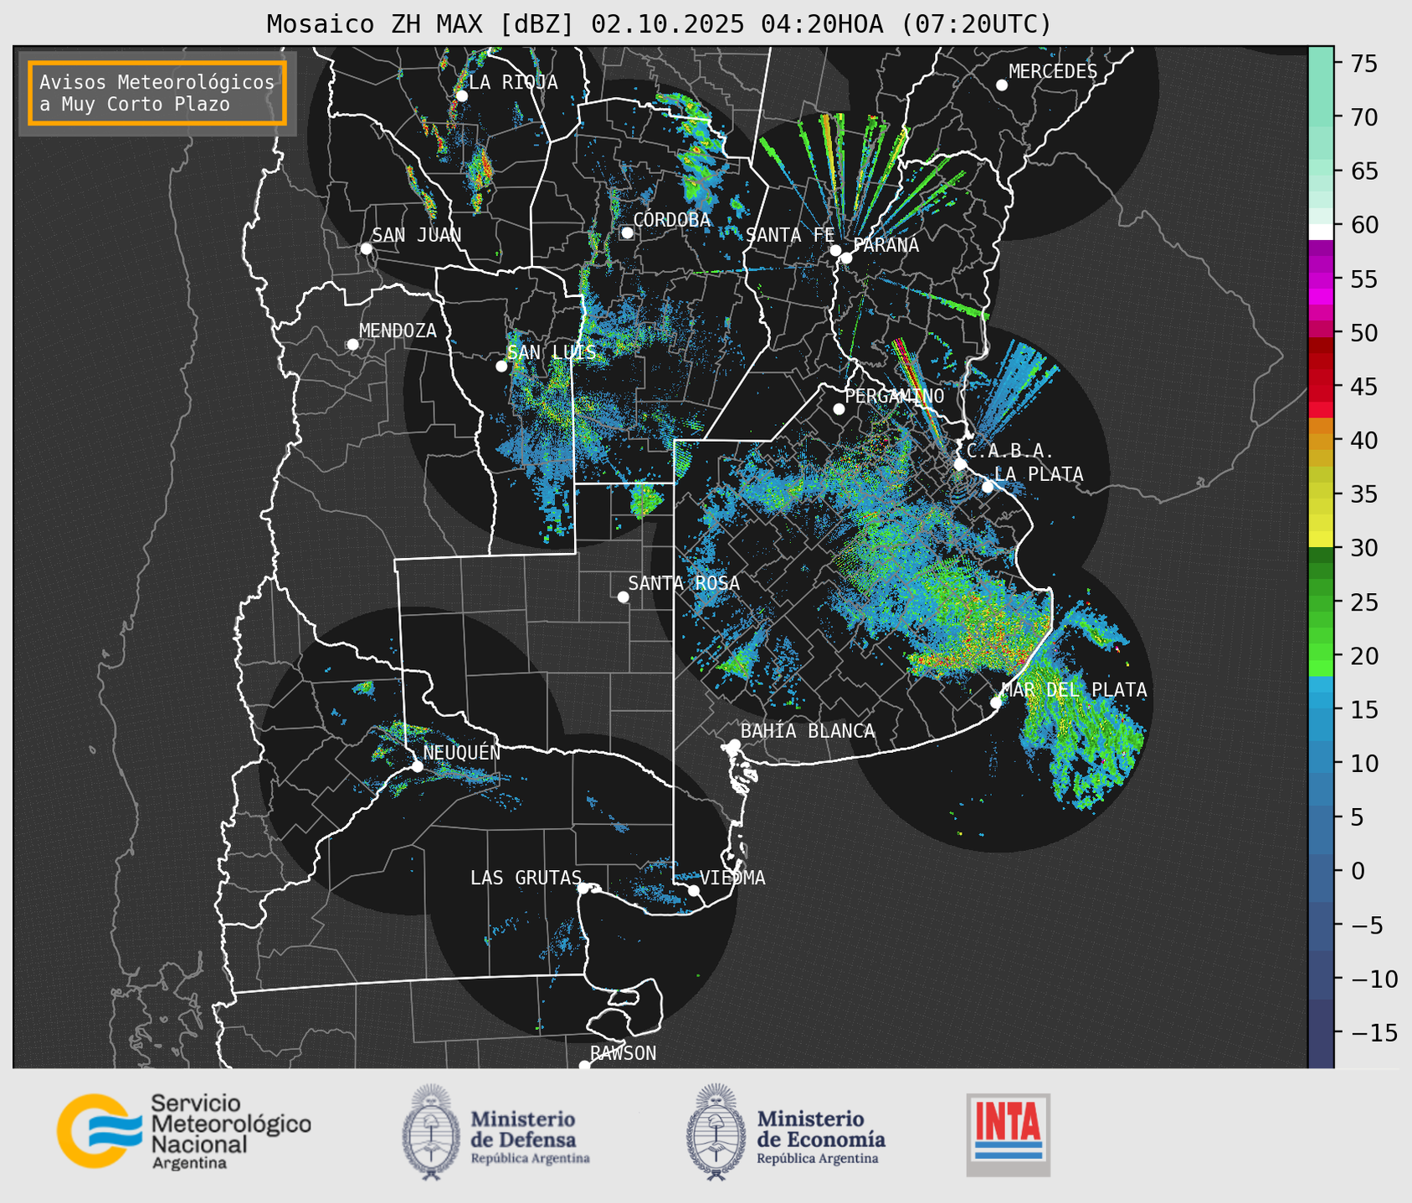1412x1203 pixels.
Task: Click the Córdoba city marker dot
Action: [x=627, y=233]
